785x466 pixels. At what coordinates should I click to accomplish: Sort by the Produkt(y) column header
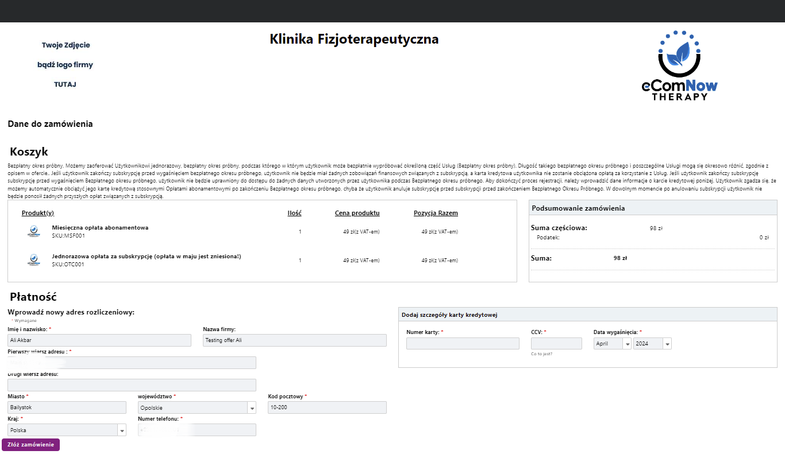37,212
